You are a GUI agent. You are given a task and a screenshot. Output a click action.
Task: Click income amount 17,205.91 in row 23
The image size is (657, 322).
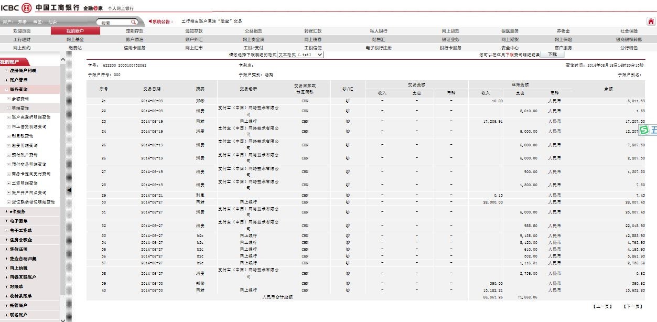pos(493,121)
